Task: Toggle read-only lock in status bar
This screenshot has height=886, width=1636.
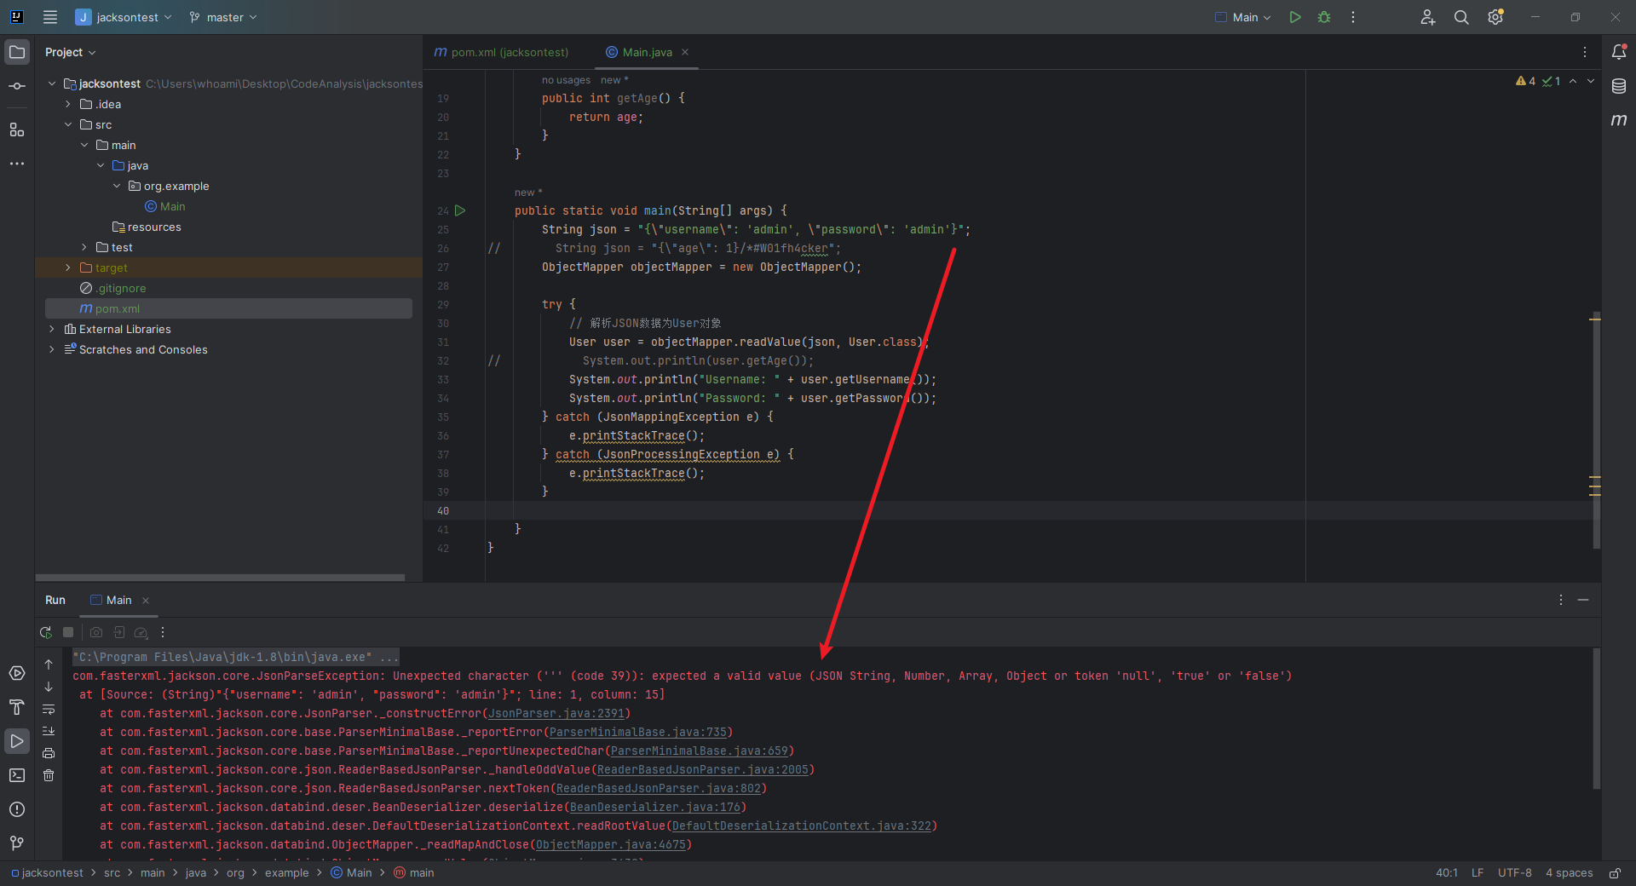Action: (1615, 873)
